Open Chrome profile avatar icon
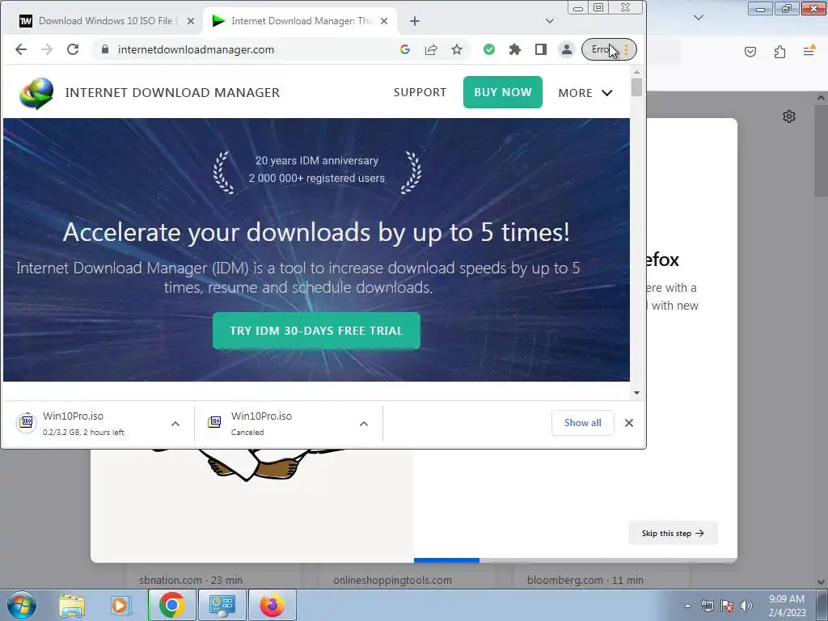Screen dimensions: 828x621 pyautogui.click(x=566, y=49)
